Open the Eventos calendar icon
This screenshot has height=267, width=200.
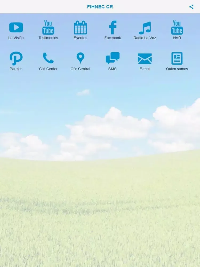pos(81,28)
